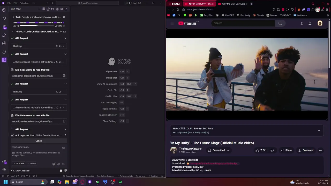Open Opera MENU button

pyautogui.click(x=174, y=4)
